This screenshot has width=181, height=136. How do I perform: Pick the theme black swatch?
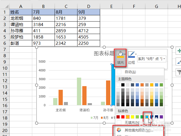click(x=123, y=85)
